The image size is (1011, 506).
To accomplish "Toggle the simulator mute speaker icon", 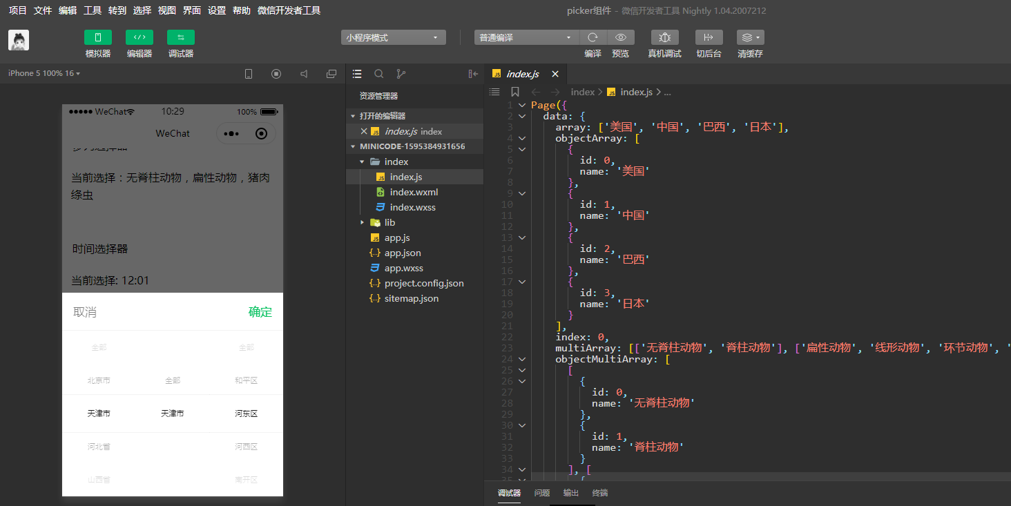I will pyautogui.click(x=304, y=74).
